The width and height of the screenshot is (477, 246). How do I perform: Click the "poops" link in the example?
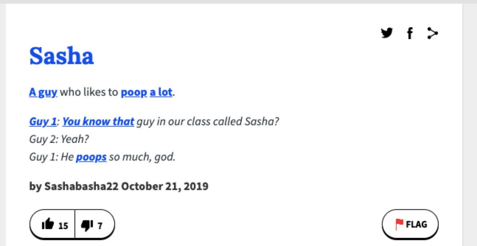click(x=91, y=157)
